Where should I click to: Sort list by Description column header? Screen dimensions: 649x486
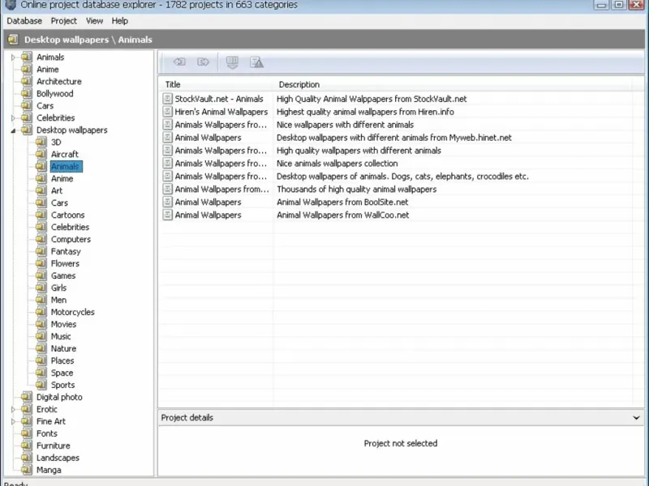tap(452, 84)
